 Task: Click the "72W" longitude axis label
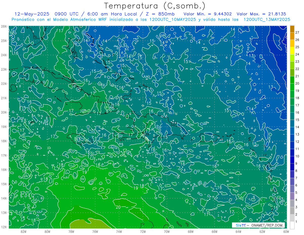point(143,231)
